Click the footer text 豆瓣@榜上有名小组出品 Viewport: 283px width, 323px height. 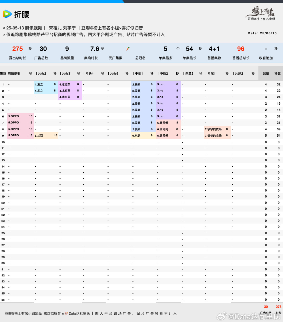23,314
